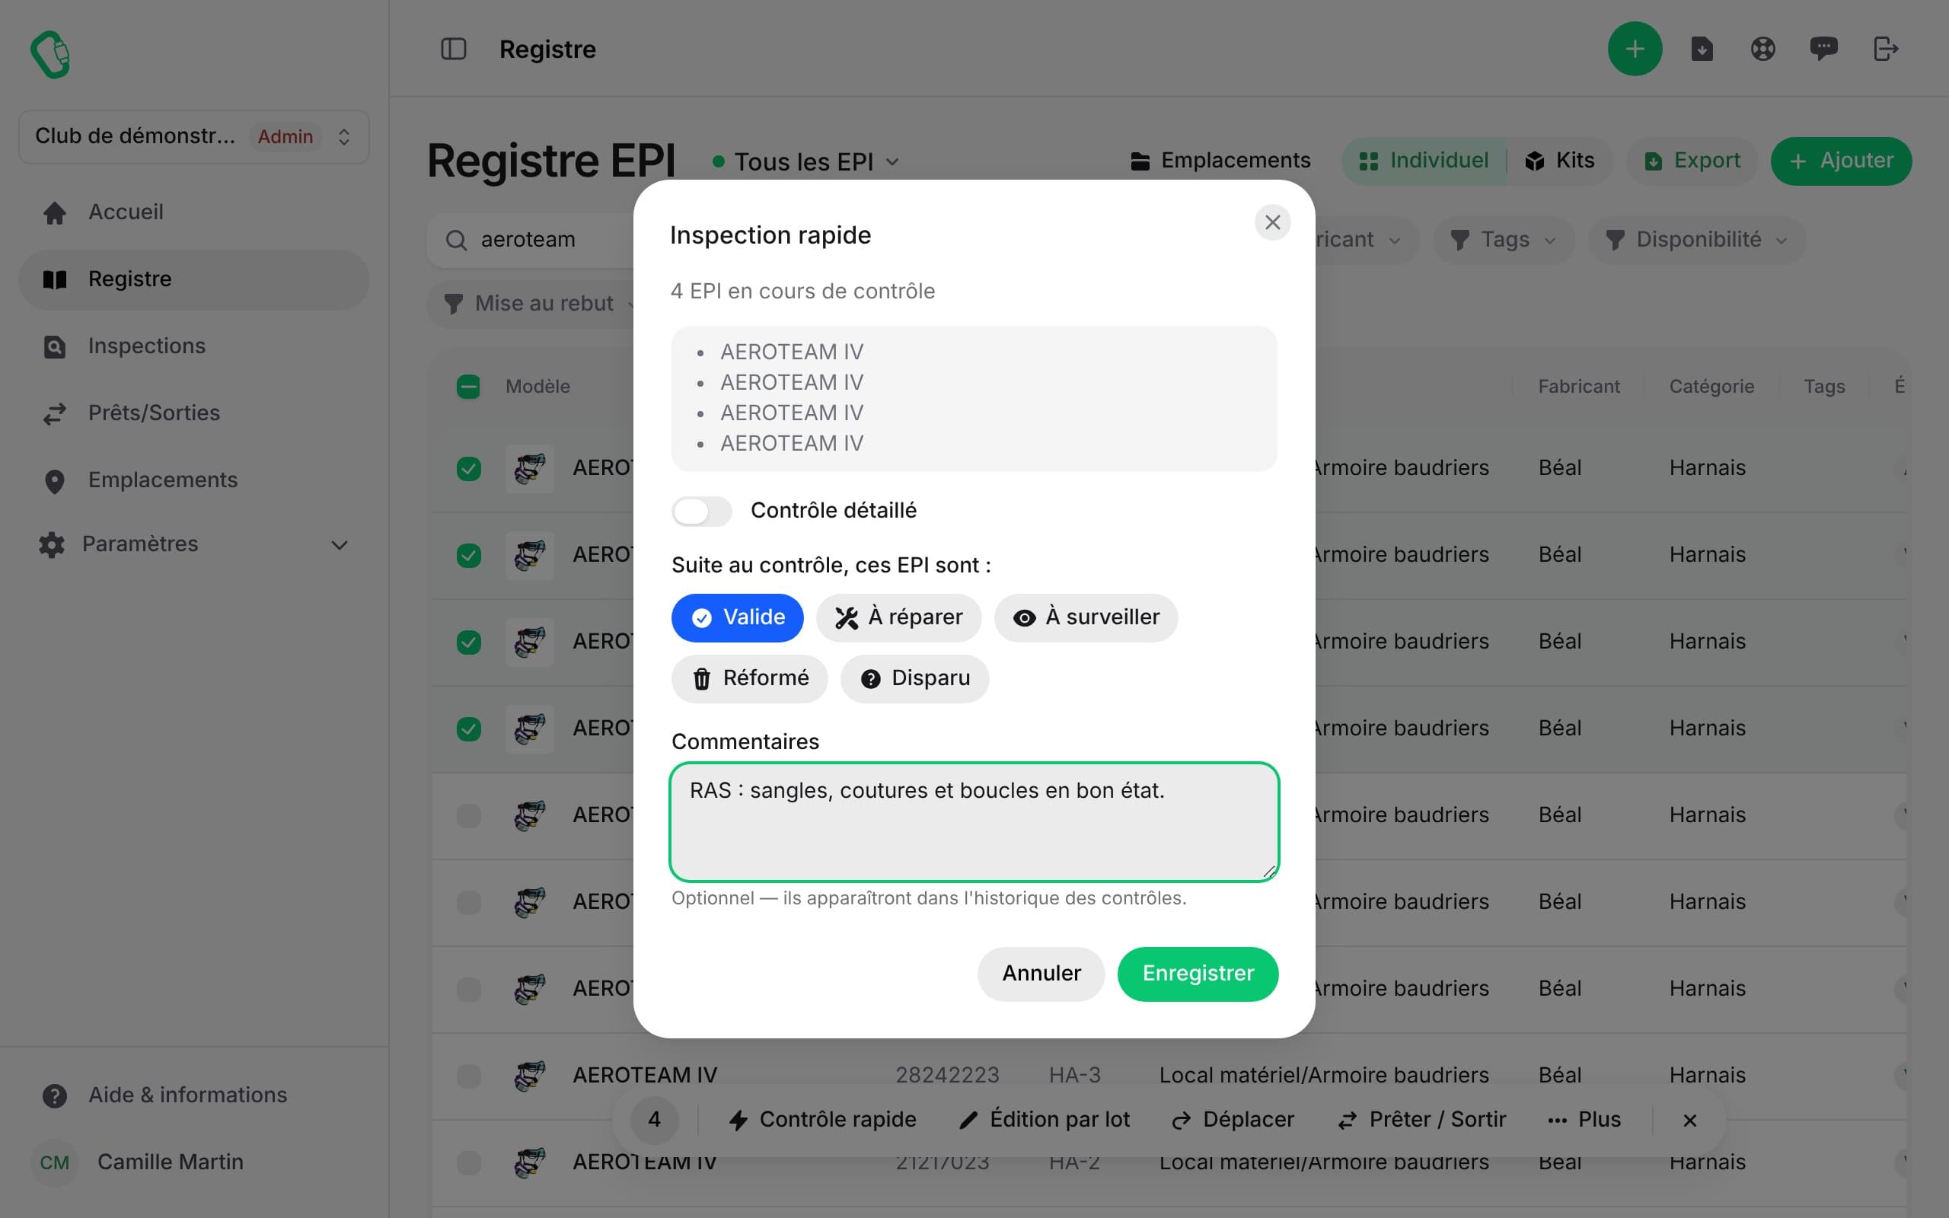
Task: Toggle the header select-all checkbox
Action: pos(468,387)
